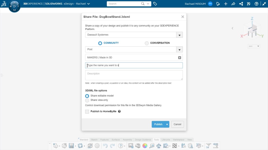Click the Description text area

pyautogui.click(x=134, y=75)
